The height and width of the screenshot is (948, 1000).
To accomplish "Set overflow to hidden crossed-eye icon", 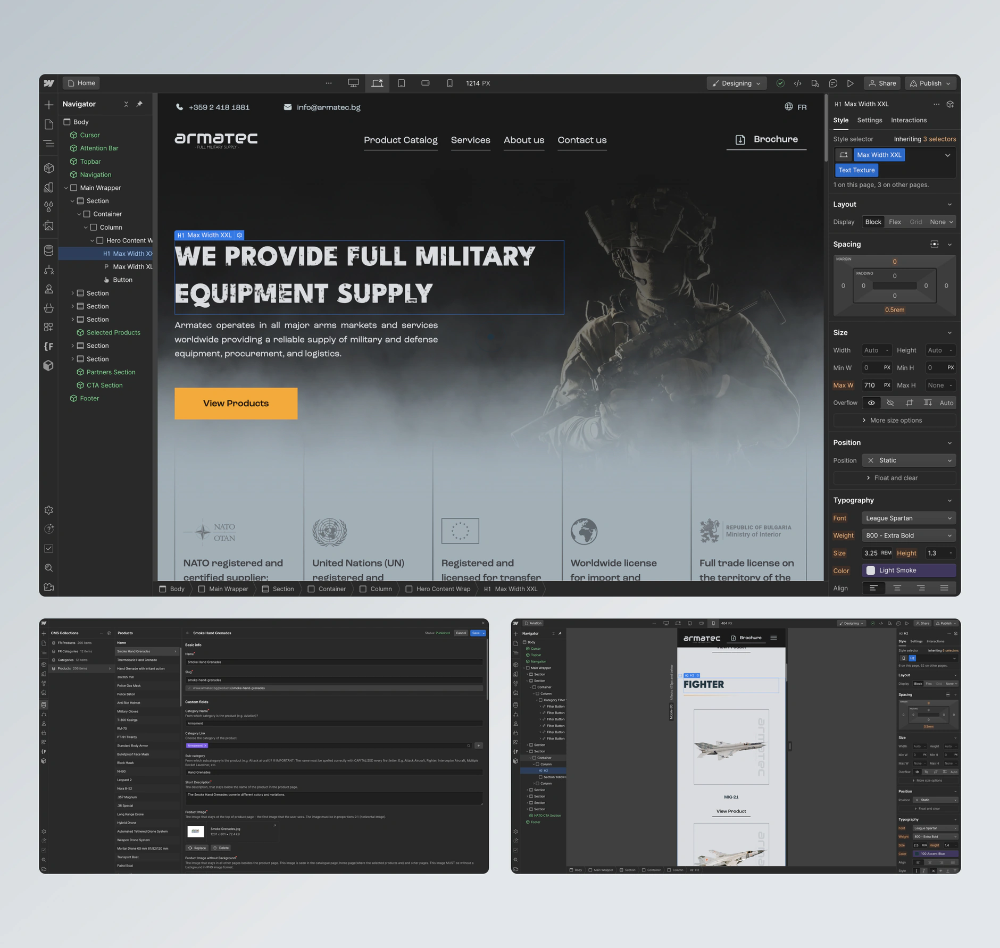I will click(x=890, y=402).
